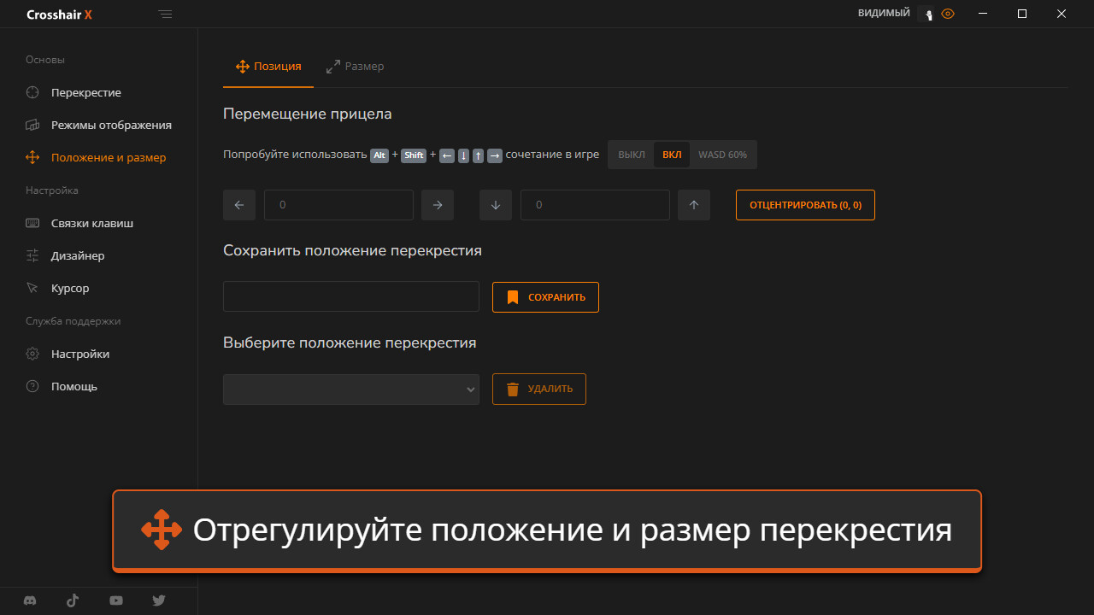The image size is (1094, 615).
Task: Expand the saved crosshair position dropdown
Action: [350, 389]
